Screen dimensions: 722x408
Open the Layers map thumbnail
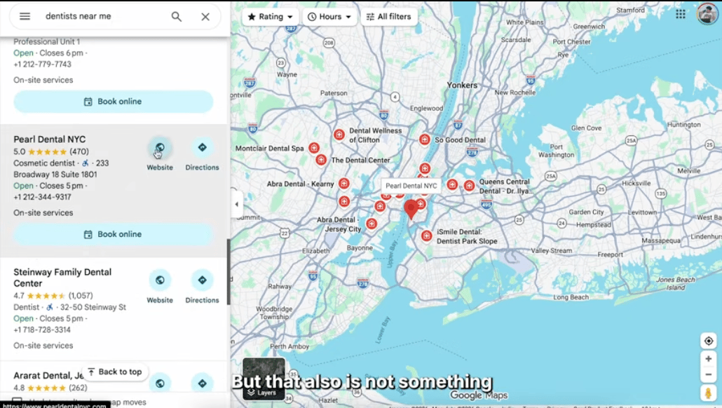[264, 379]
